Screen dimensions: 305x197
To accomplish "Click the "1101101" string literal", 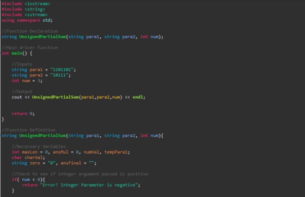I will click(x=62, y=69).
